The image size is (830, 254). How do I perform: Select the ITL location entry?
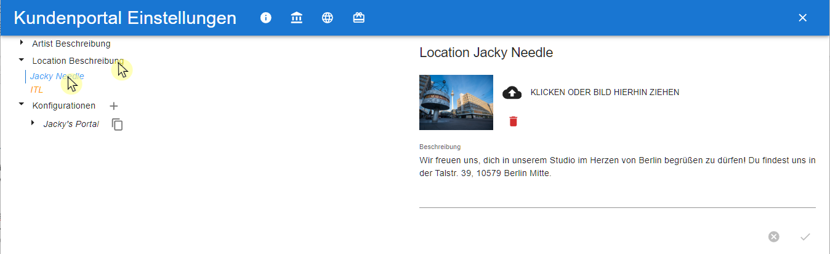coord(37,90)
